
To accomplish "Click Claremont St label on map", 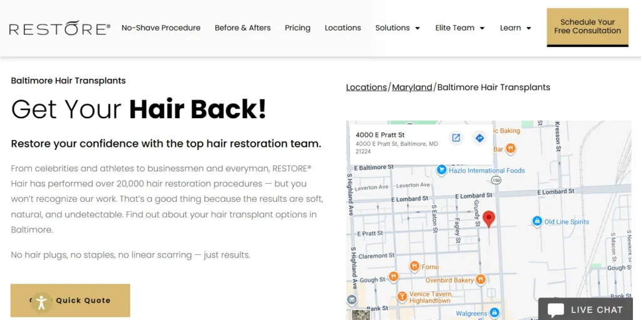I will pyautogui.click(x=376, y=256).
